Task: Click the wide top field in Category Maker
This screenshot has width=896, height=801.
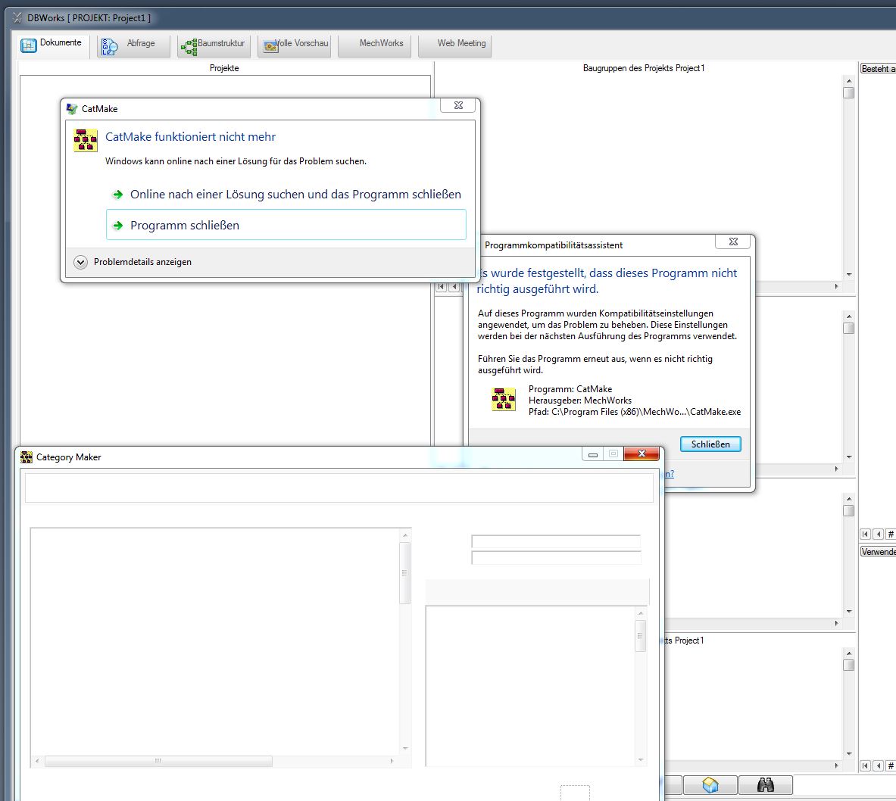Action: pyautogui.click(x=339, y=488)
